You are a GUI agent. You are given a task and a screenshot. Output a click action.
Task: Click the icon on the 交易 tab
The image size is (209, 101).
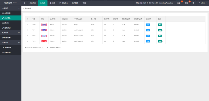(x=50, y=3)
